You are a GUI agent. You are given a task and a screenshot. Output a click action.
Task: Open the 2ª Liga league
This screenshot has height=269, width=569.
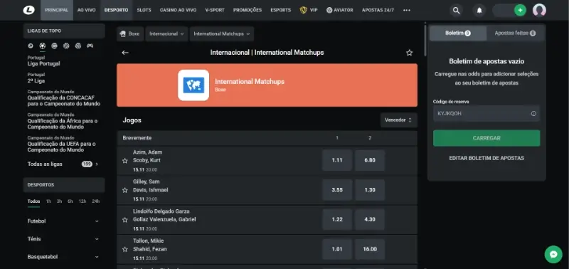[36, 81]
